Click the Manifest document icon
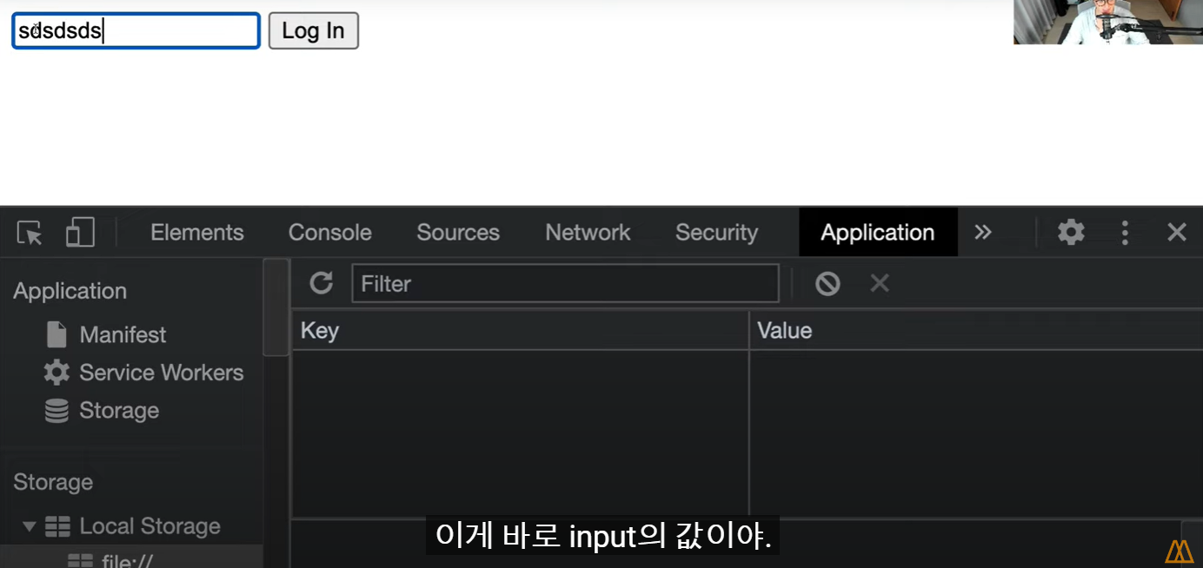The height and width of the screenshot is (568, 1203). point(56,334)
